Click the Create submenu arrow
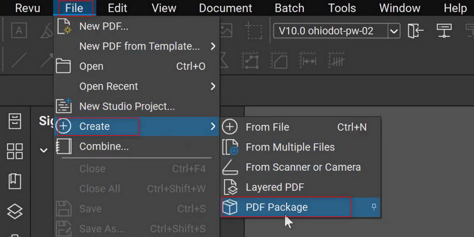Image resolution: width=474 pixels, height=237 pixels. tap(213, 126)
